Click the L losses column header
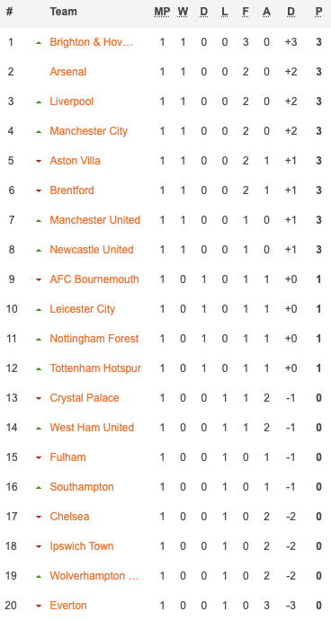Screen dimensions: 331x620 [225, 12]
